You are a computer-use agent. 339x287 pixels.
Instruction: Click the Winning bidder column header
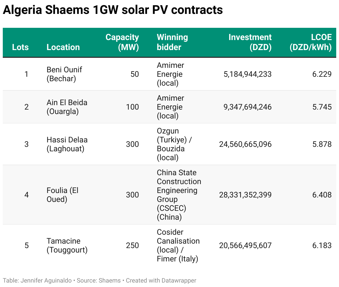click(x=172, y=42)
